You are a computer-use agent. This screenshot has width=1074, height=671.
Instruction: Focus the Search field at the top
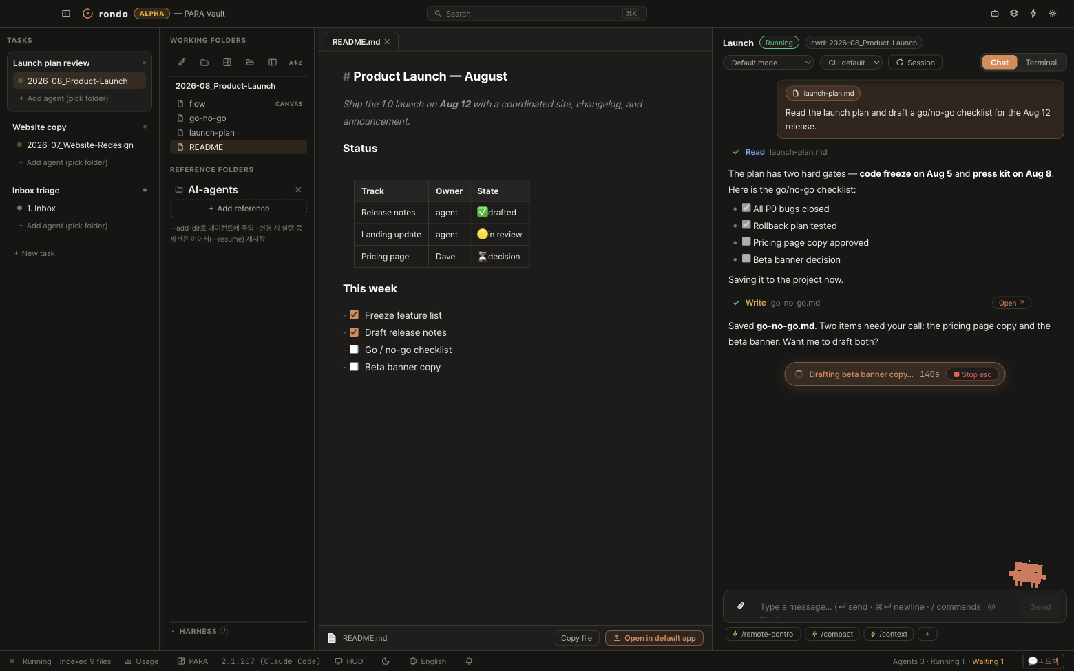[x=537, y=14]
